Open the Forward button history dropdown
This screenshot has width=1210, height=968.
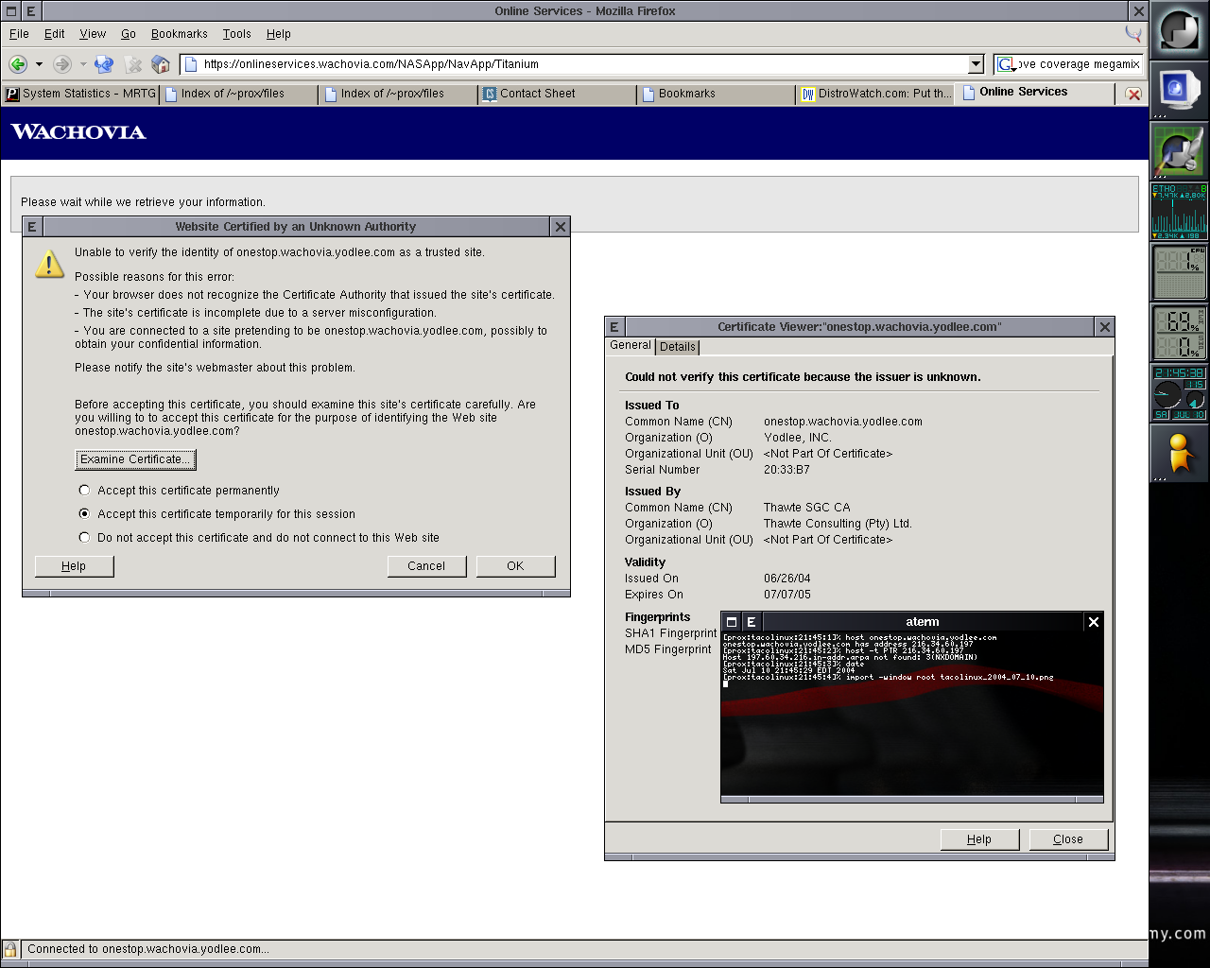click(x=83, y=64)
